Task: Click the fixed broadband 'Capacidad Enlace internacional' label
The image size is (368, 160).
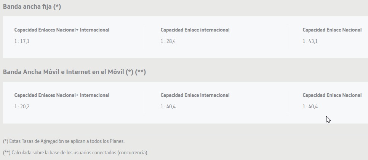Action: pyautogui.click(x=195, y=30)
